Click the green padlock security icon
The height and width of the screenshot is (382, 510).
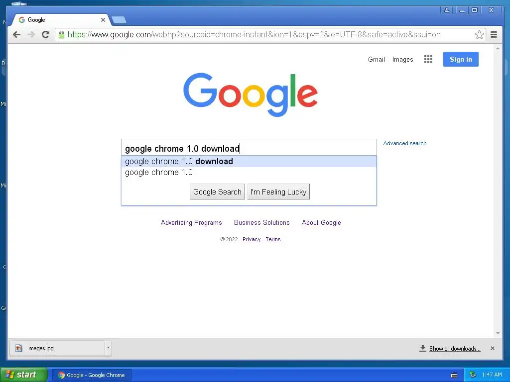coord(61,35)
